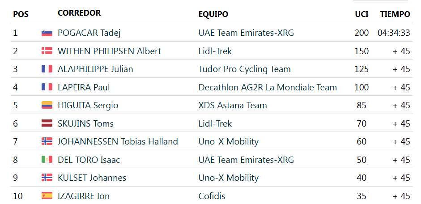This screenshot has height=204, width=421.
Task: Open rider POGACAR Tadej's profile
Action: pyautogui.click(x=89, y=33)
